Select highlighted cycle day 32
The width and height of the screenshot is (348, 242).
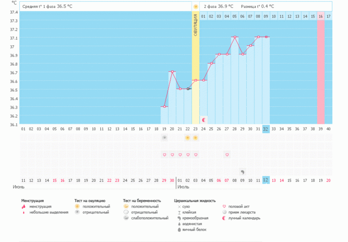tap(266, 129)
